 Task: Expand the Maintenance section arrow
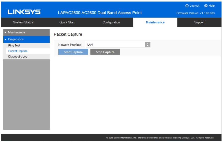(x=5, y=33)
